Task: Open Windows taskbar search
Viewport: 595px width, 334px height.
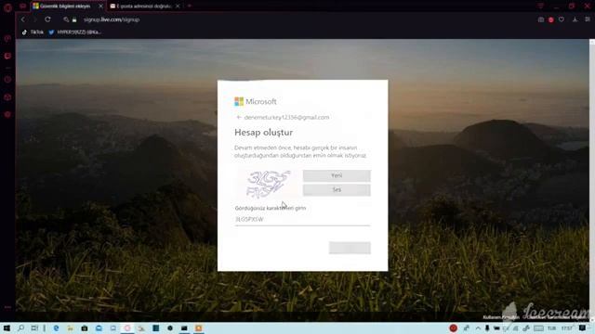Action: (x=20, y=328)
